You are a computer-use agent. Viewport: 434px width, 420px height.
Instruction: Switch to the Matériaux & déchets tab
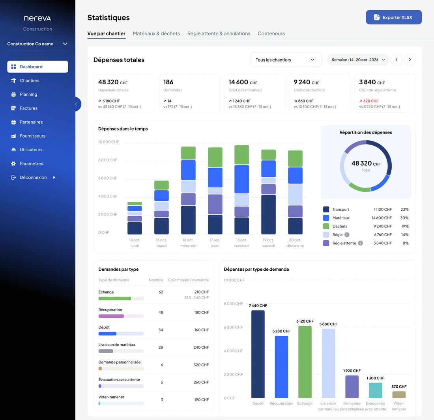156,33
